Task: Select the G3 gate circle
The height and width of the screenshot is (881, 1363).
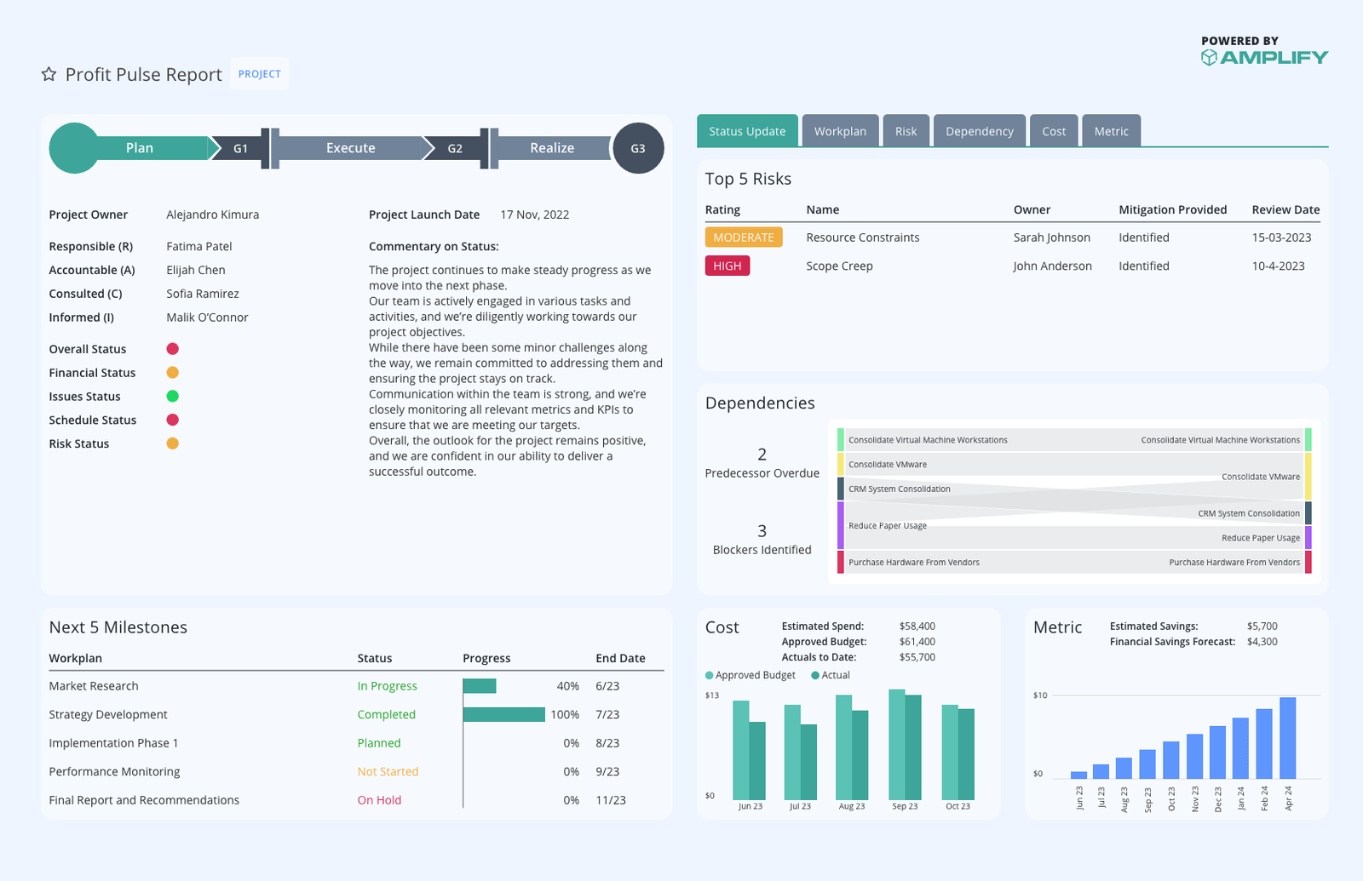Action: [x=638, y=148]
